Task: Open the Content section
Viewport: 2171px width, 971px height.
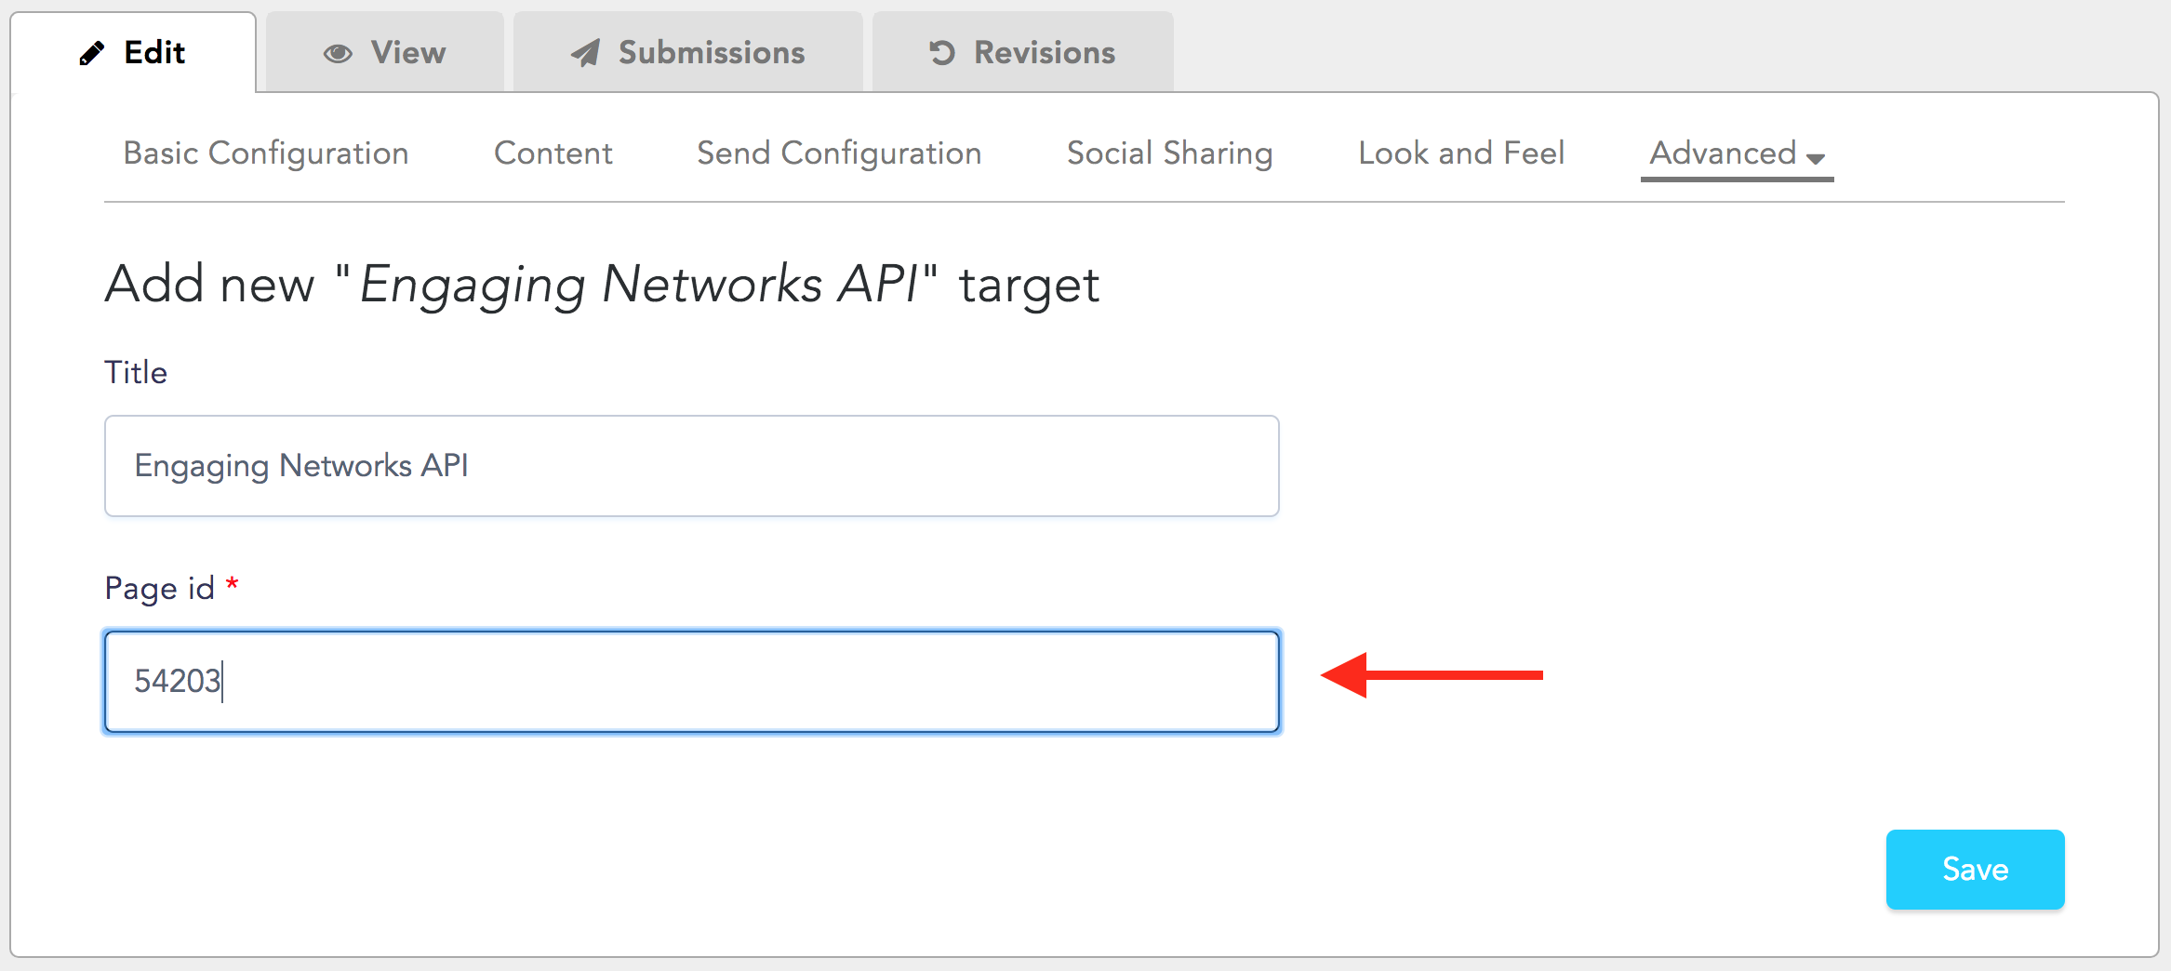Action: 553,153
